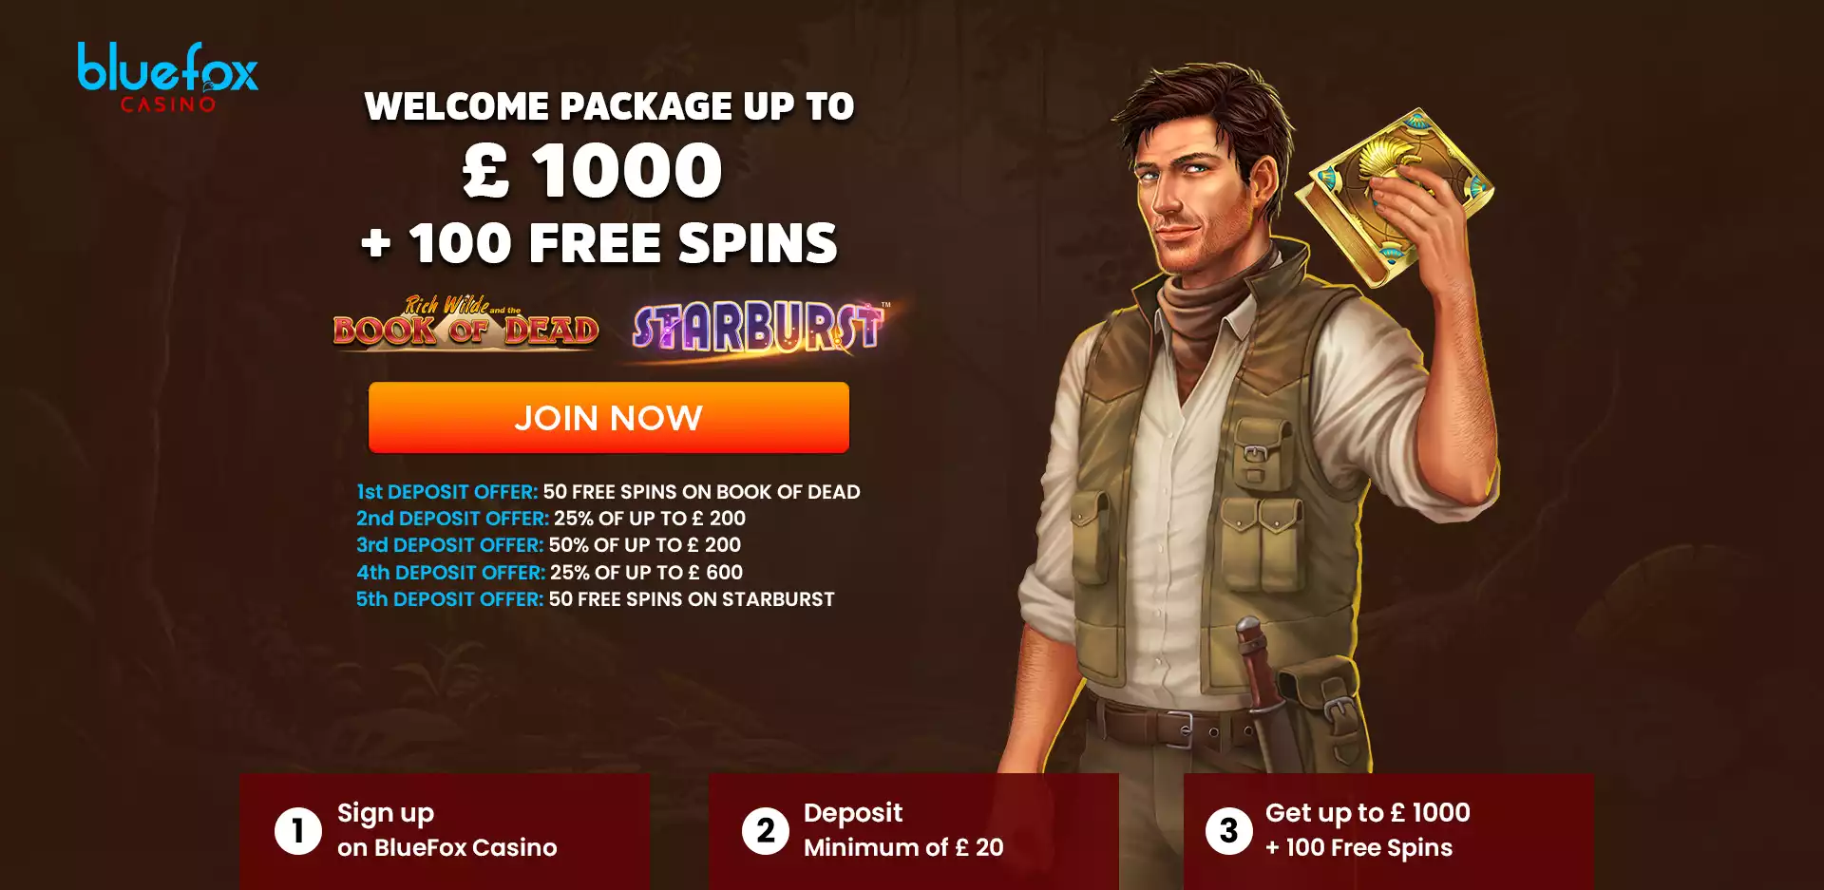Click the Starburst game logo
1824x890 pixels.
pos(760,328)
